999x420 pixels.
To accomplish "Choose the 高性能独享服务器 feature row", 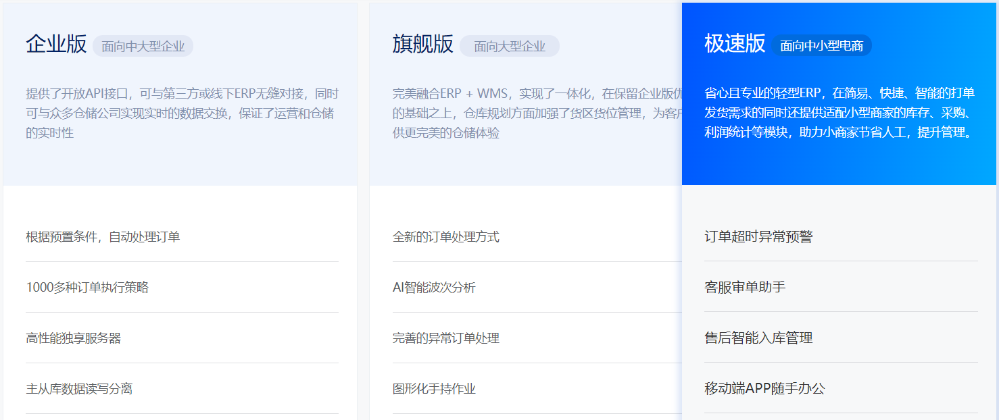I will [74, 338].
